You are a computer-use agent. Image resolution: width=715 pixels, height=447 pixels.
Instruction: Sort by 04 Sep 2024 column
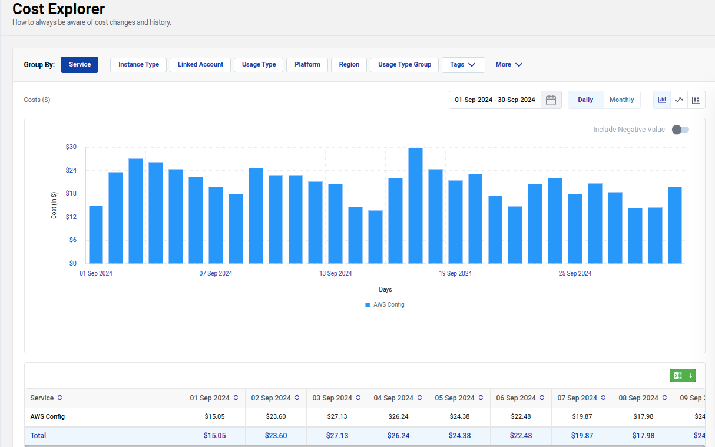419,398
